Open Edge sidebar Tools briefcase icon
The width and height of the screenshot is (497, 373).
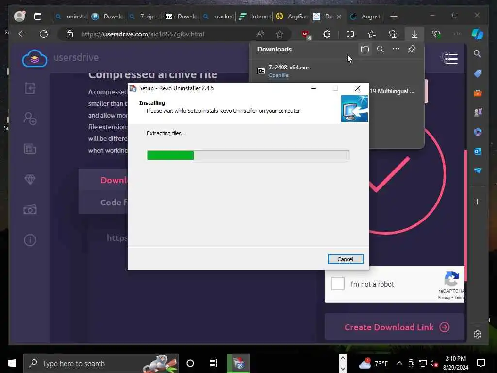point(478,93)
